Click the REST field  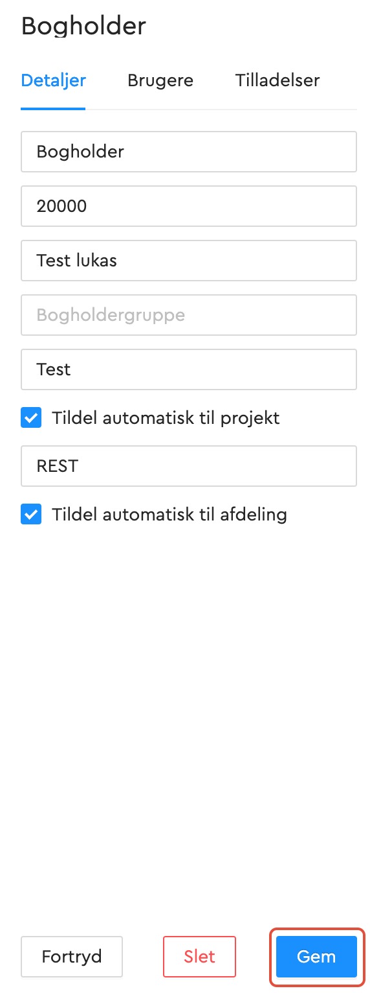(189, 465)
